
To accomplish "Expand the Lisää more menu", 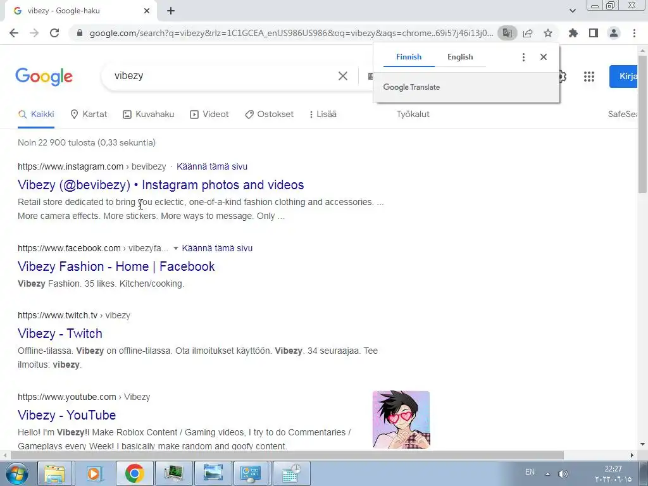I will (323, 115).
